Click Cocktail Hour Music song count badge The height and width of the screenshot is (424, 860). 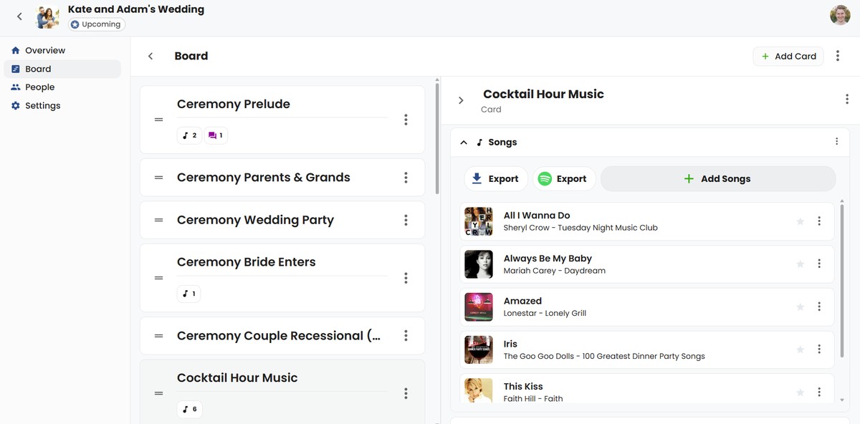(189, 409)
